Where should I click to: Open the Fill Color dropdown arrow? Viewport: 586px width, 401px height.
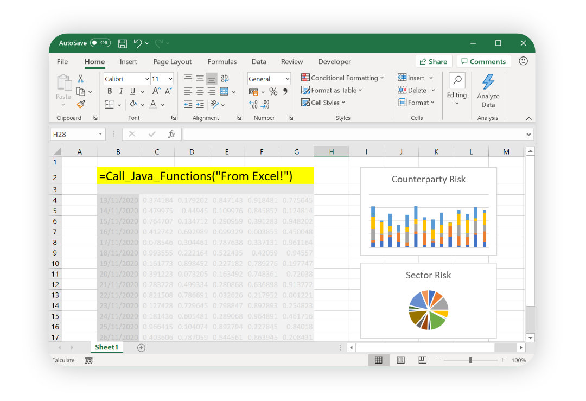click(142, 104)
